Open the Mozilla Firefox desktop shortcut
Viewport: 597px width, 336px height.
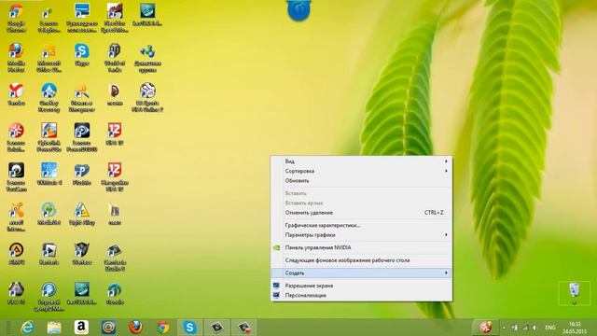(x=16, y=58)
